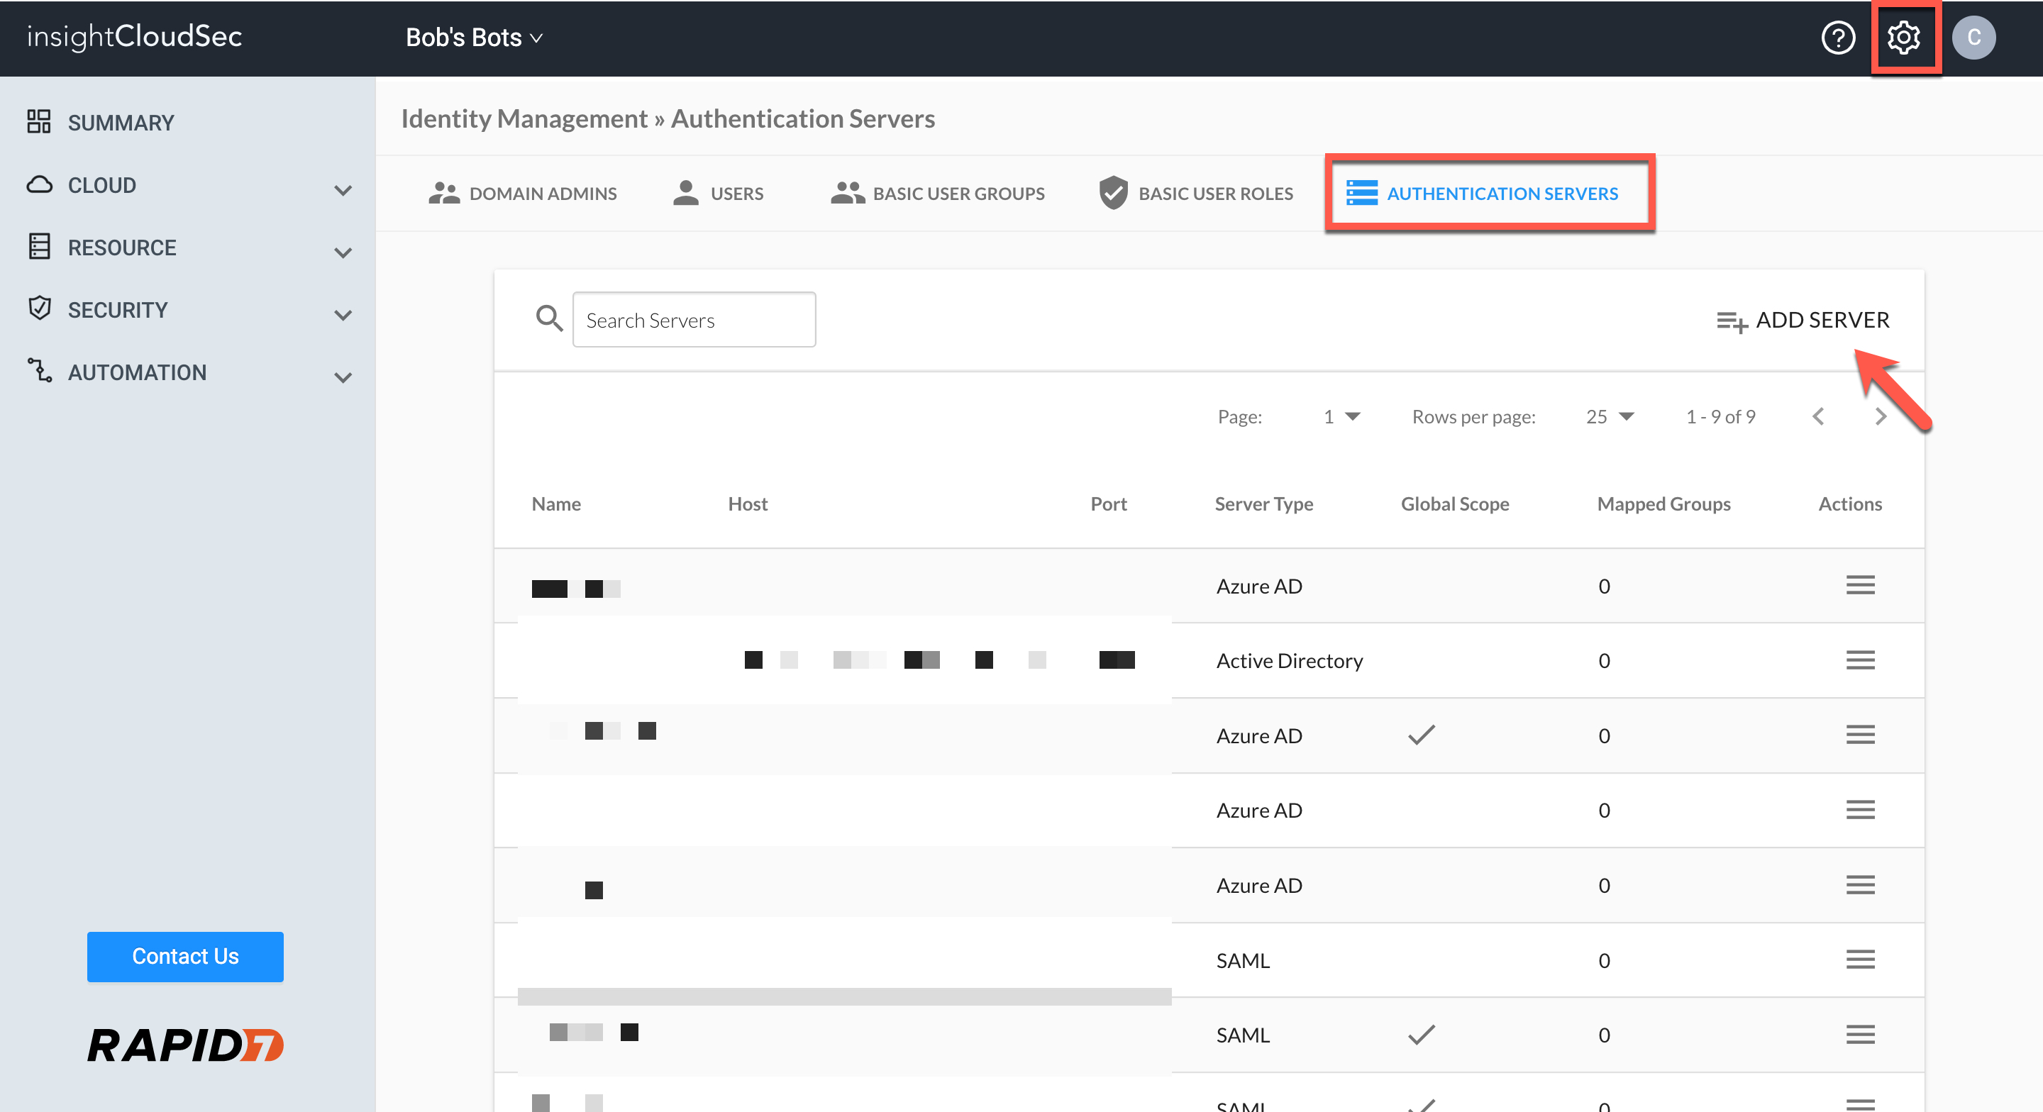The width and height of the screenshot is (2043, 1112).
Task: Expand the Security sidebar section
Action: [x=343, y=315]
